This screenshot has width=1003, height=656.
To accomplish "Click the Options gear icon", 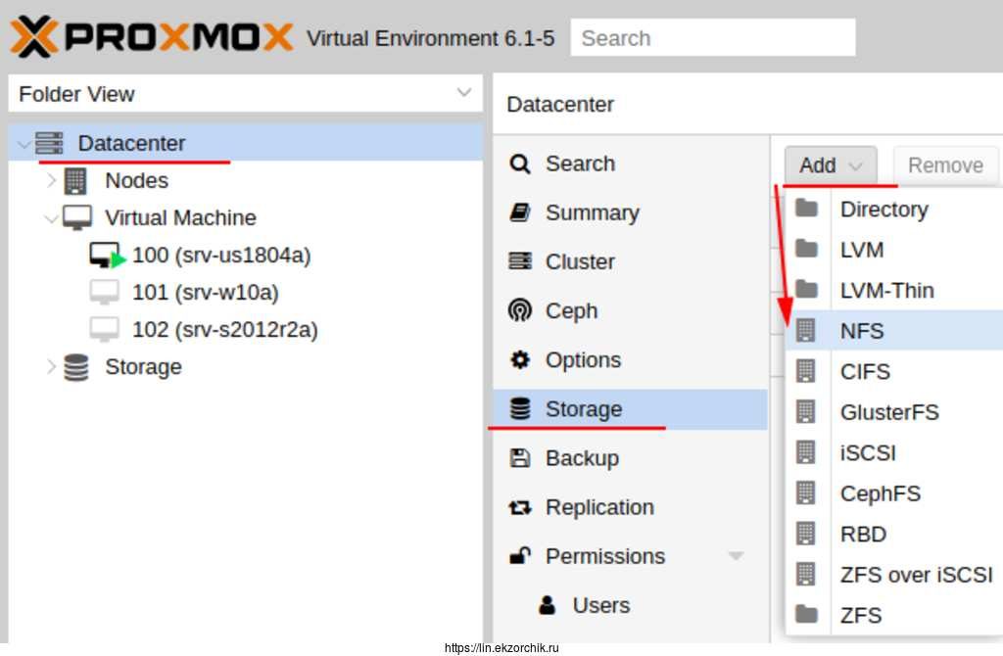I will click(x=520, y=360).
